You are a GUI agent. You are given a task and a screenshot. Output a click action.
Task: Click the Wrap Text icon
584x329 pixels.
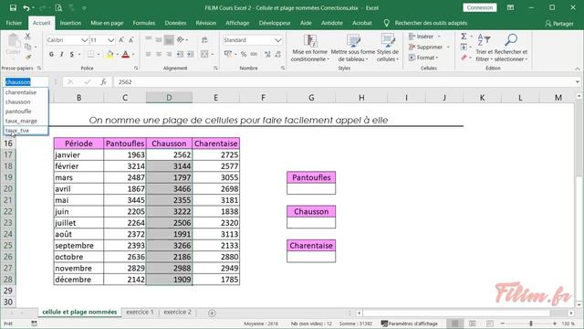coord(204,40)
